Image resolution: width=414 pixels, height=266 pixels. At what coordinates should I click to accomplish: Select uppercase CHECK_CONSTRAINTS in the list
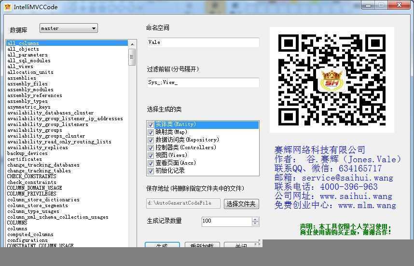click(x=67, y=177)
